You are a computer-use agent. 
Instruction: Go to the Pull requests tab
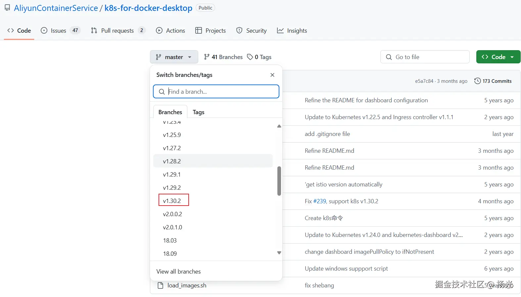tap(118, 31)
